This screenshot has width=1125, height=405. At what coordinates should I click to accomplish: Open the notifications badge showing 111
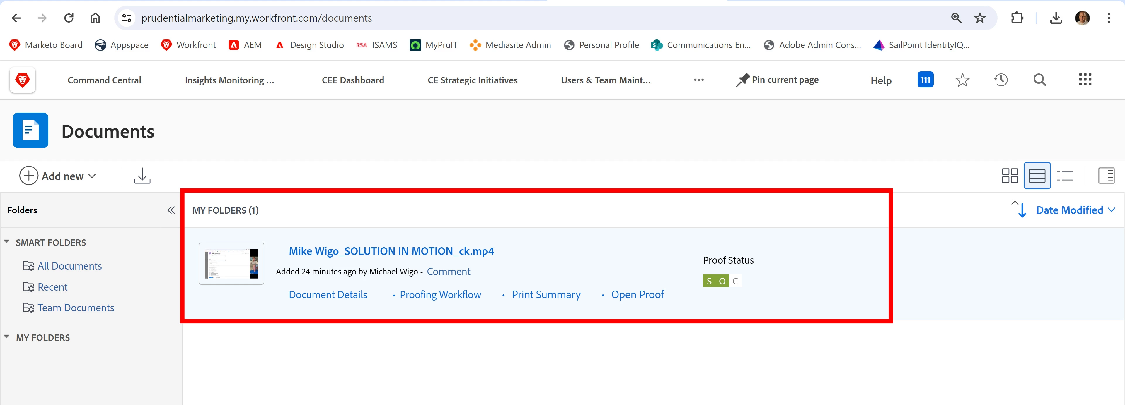(925, 80)
